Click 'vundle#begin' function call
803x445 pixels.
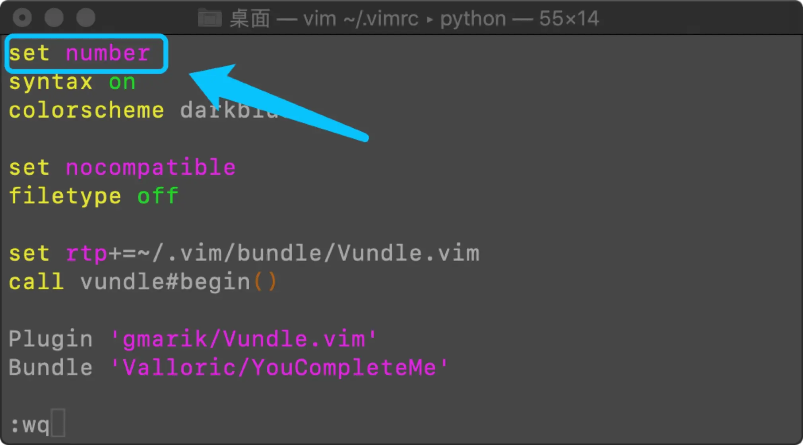click(165, 282)
